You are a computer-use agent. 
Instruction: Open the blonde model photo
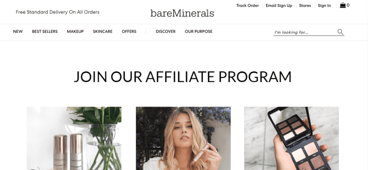tap(183, 138)
